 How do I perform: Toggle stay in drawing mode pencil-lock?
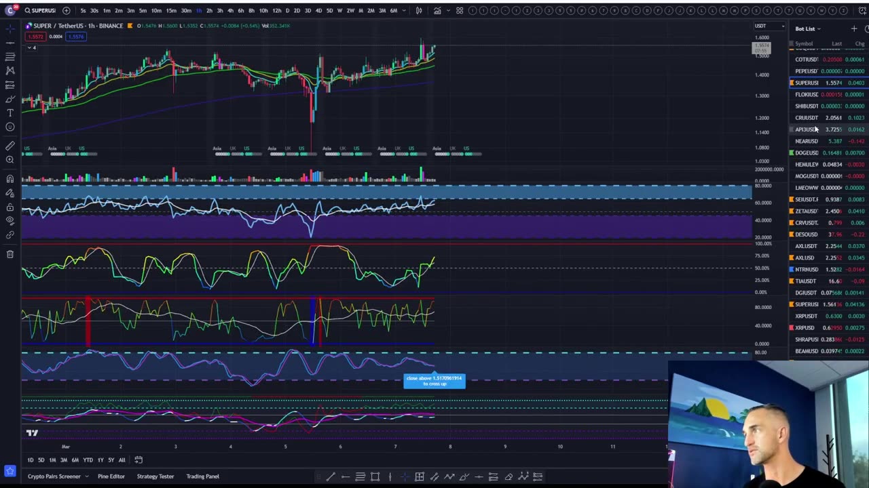(10, 193)
